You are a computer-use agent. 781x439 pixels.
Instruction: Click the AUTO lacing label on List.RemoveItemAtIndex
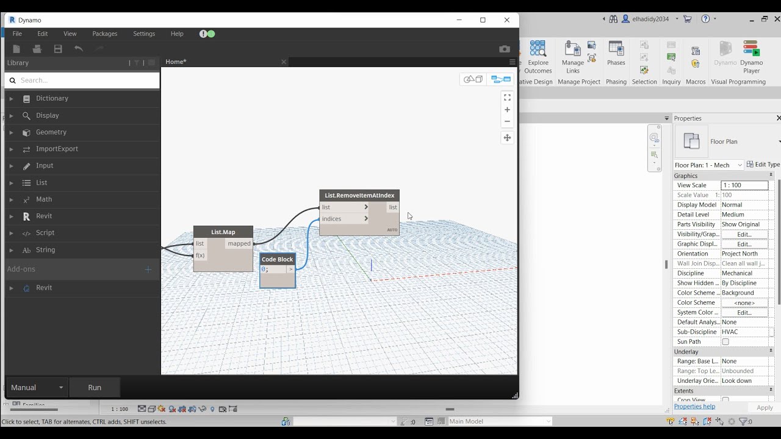392,230
